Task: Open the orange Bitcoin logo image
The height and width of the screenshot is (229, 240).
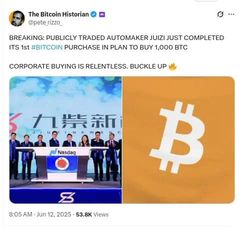Action: pos(179,140)
